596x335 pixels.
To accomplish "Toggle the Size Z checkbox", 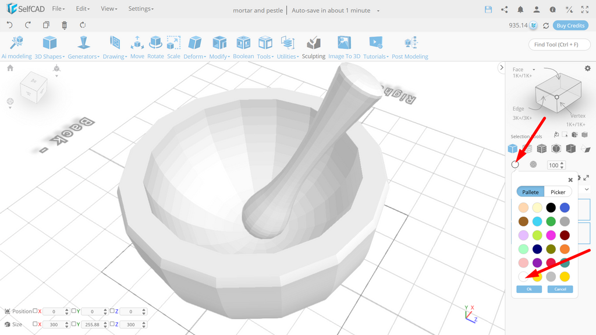I will click(x=112, y=324).
